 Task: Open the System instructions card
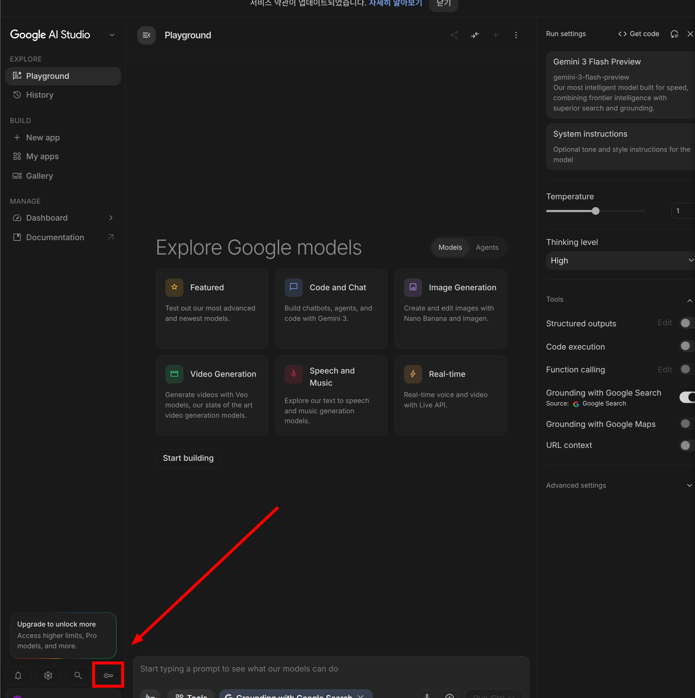click(620, 147)
